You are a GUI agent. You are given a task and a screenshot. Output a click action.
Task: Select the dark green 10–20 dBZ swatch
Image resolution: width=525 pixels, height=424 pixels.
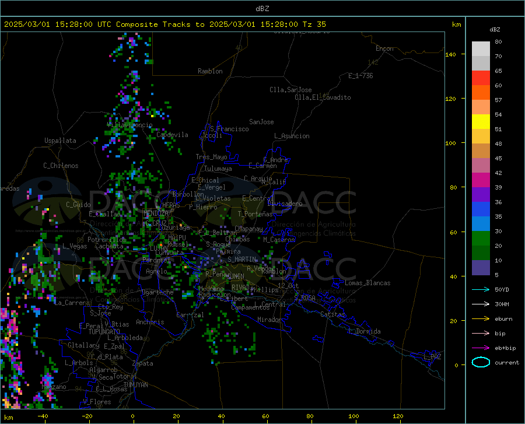click(481, 253)
